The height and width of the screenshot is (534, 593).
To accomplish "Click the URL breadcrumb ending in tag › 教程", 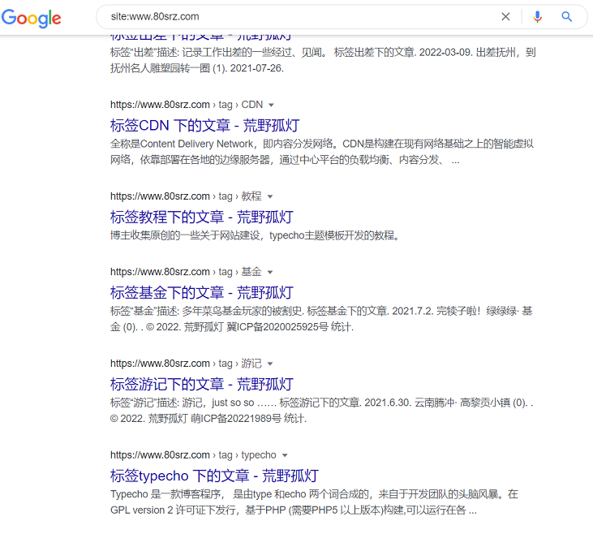I will [186, 196].
